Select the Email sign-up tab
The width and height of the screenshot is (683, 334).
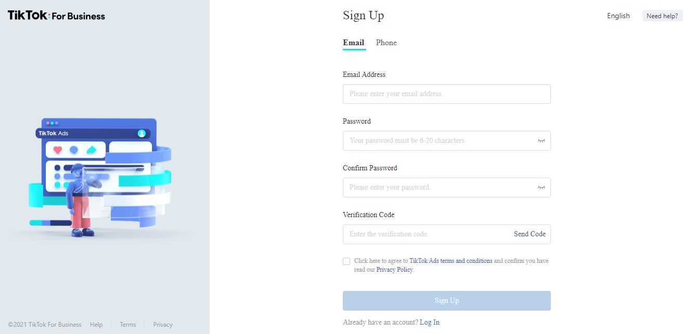(354, 43)
